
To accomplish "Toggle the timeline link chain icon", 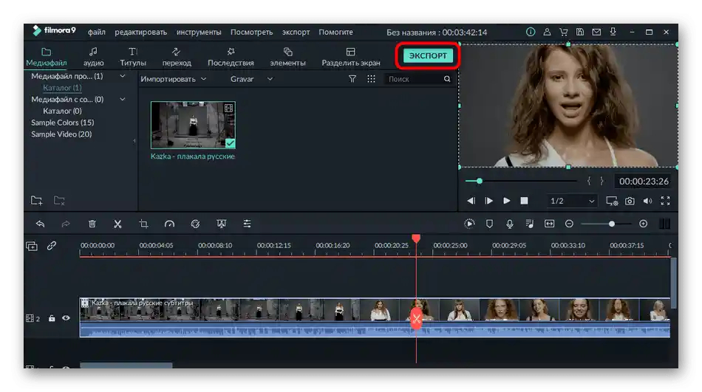I will tap(52, 246).
